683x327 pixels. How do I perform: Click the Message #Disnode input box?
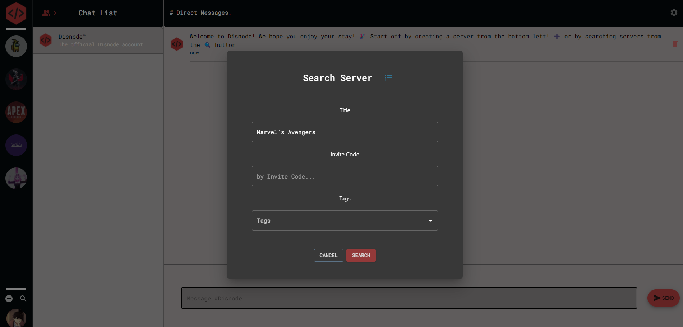click(x=409, y=298)
